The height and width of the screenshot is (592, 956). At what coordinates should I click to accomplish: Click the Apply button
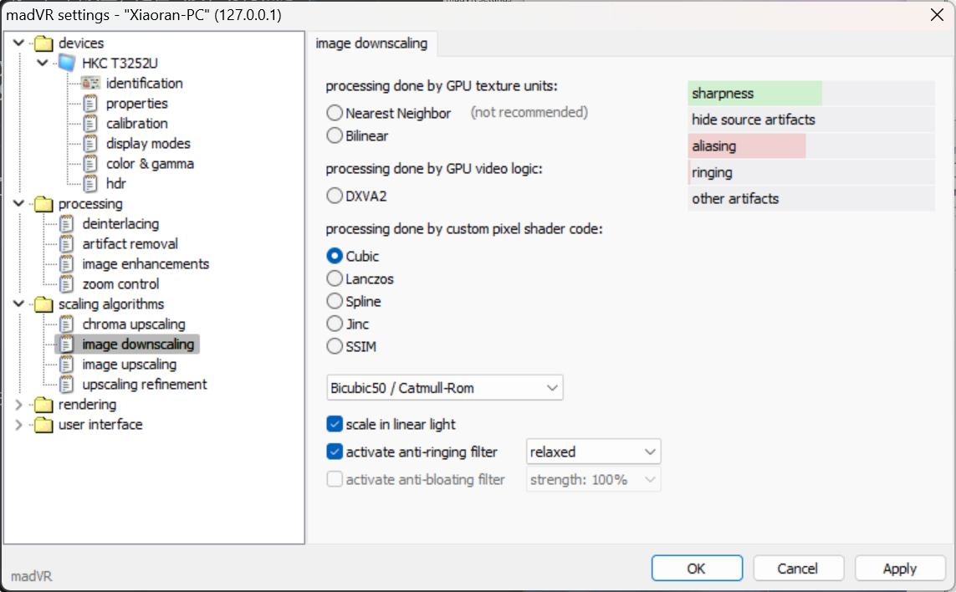899,569
